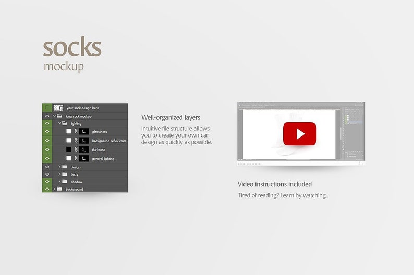The image size is (414, 275).
Task: Click white swatch on 'background reflex color' layer
Action: [x=69, y=140]
